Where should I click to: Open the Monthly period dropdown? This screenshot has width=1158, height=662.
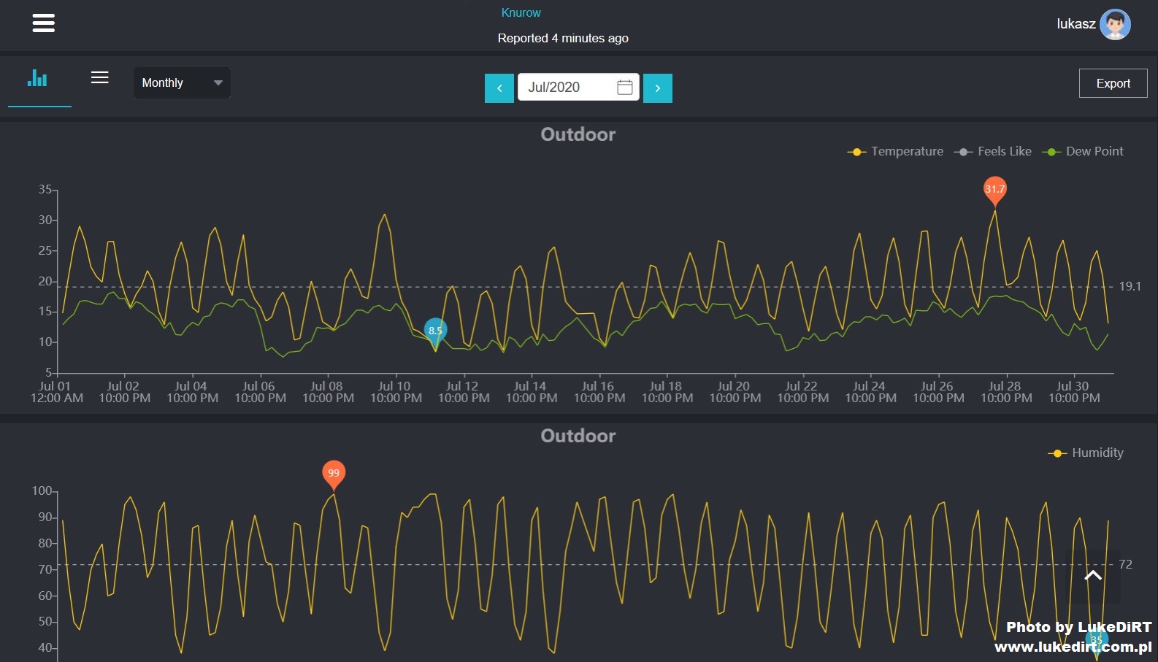click(x=182, y=83)
